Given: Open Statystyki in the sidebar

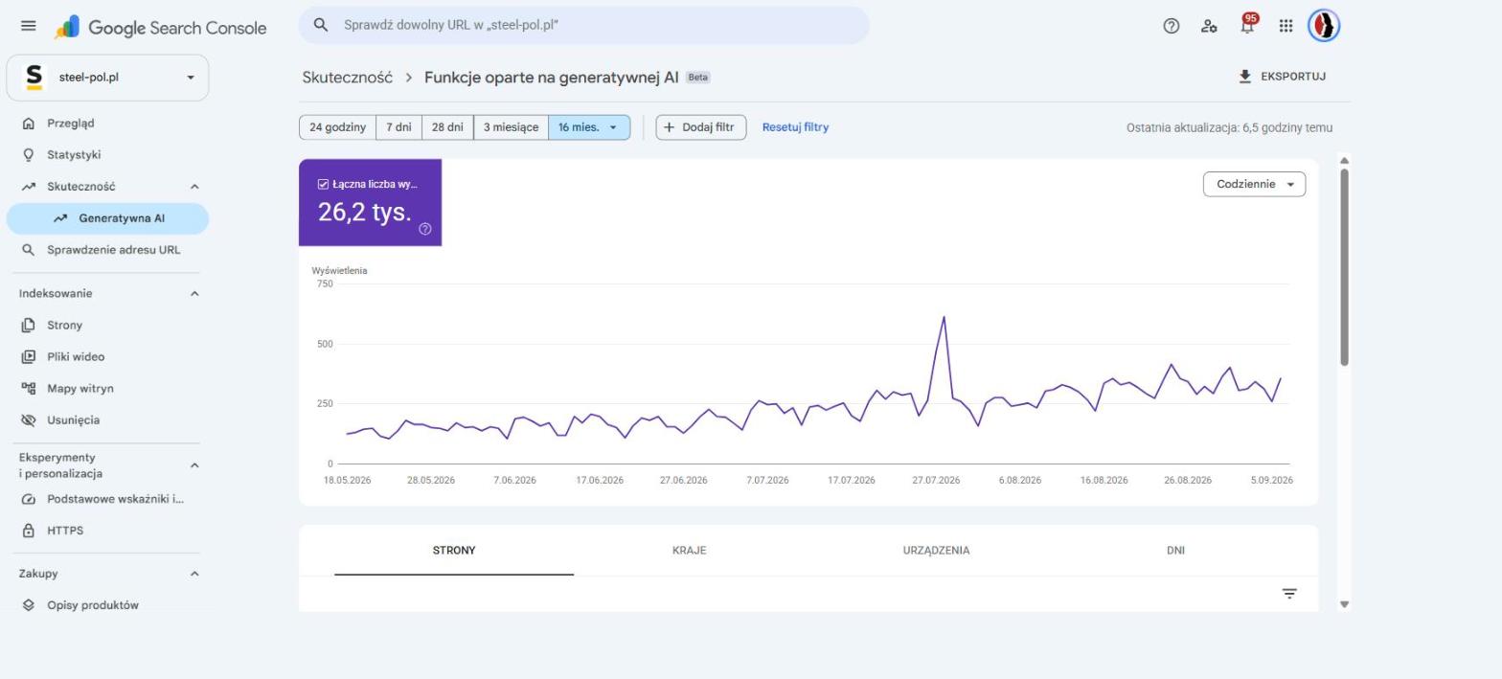Looking at the screenshot, I should click(107, 155).
